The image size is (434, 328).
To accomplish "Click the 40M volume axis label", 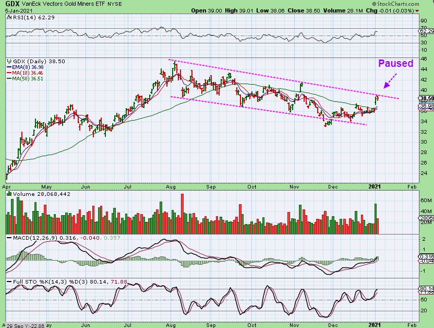I will [426, 212].
